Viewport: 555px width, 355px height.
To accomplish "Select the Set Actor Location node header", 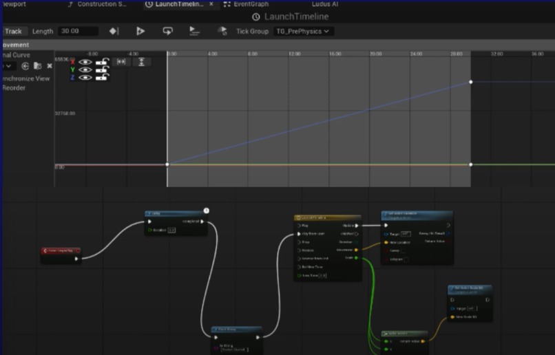I will click(x=417, y=215).
